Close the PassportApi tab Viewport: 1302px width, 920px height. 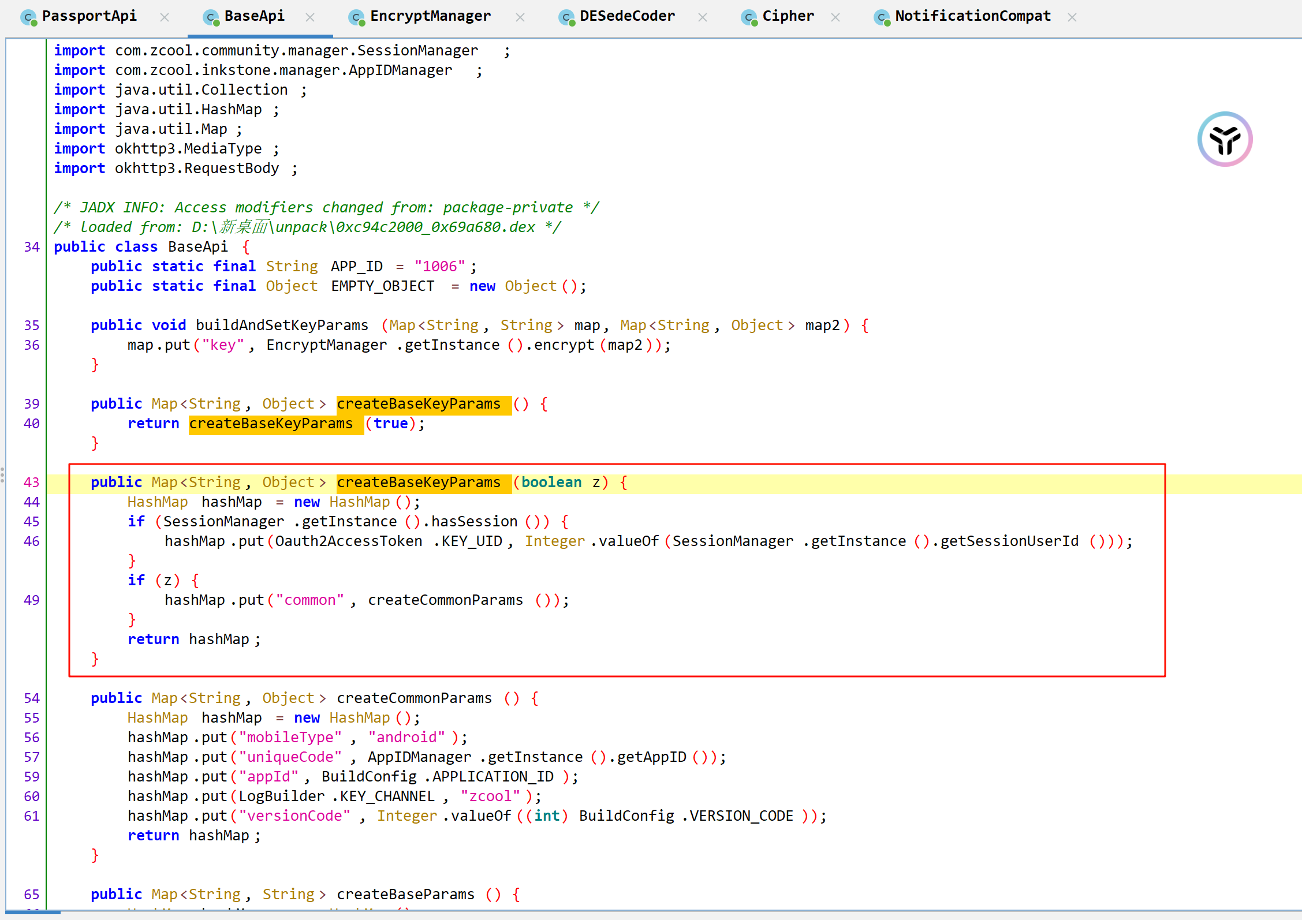[165, 17]
